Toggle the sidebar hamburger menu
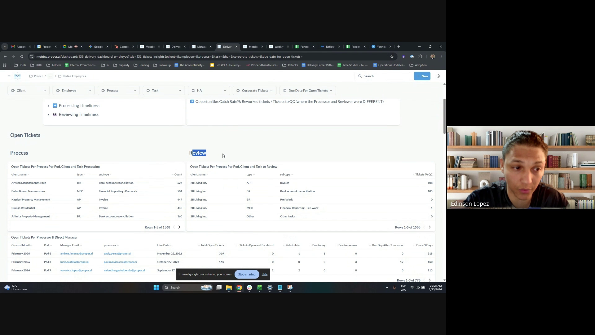Viewport: 595px width, 335px height. point(9,76)
